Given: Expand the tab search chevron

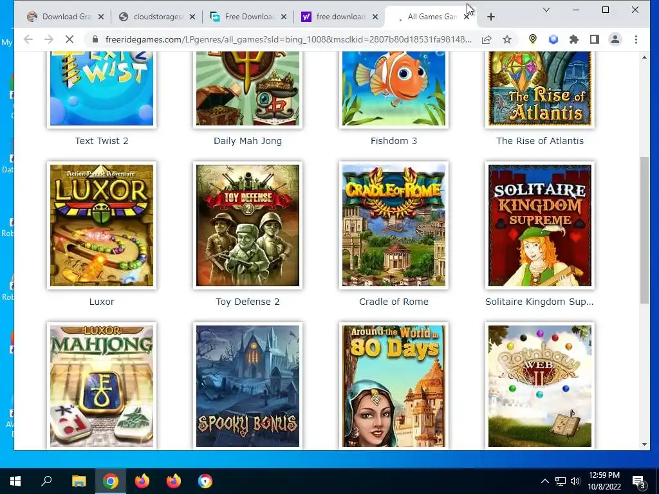Looking at the screenshot, I should pos(546,10).
